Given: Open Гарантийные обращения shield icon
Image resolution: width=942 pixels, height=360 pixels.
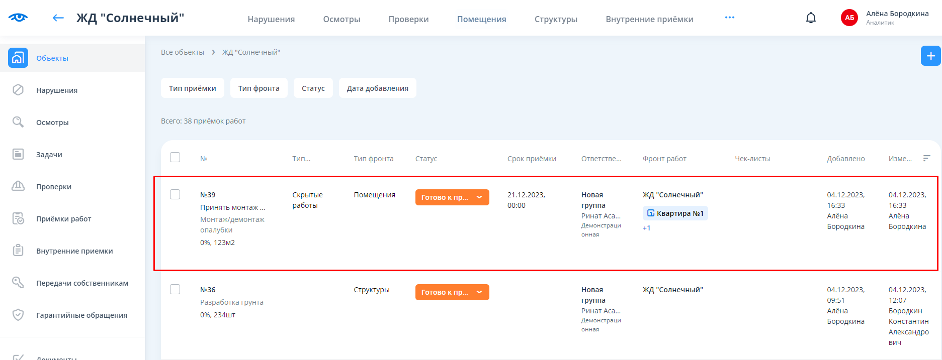Looking at the screenshot, I should [x=18, y=315].
